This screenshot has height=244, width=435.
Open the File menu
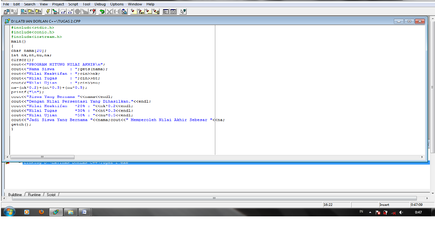pyautogui.click(x=6, y=4)
